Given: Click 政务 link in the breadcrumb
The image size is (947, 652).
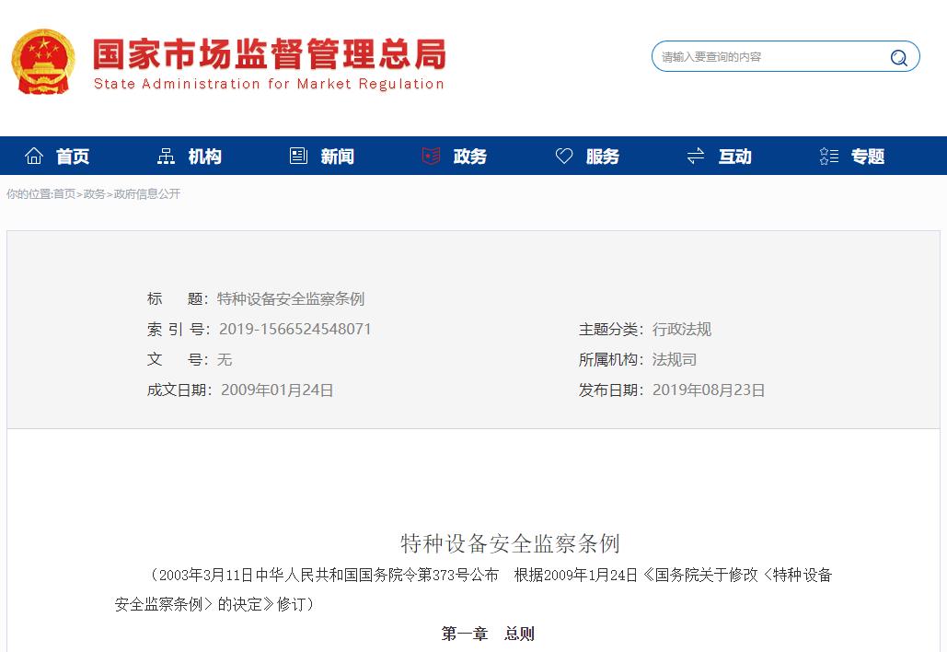Looking at the screenshot, I should click(95, 194).
